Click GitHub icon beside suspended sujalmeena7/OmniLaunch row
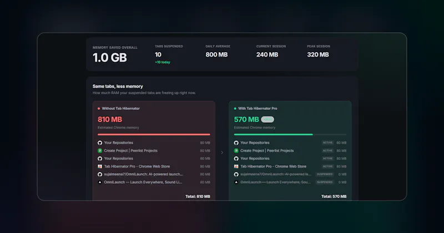Screen dimensions: 444x233 236,174
